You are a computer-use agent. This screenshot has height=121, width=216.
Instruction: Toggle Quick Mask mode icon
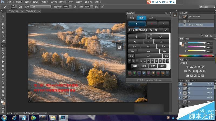tap(3, 108)
